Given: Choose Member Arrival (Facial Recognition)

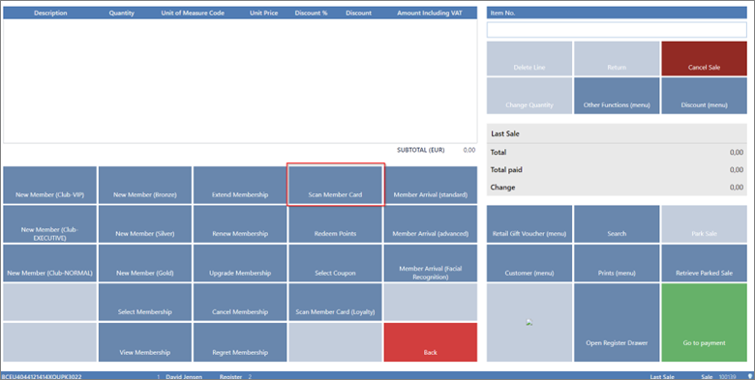Looking at the screenshot, I should click(x=430, y=263).
